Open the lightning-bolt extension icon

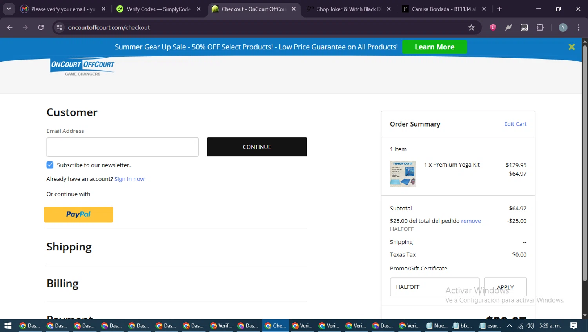[x=508, y=27]
